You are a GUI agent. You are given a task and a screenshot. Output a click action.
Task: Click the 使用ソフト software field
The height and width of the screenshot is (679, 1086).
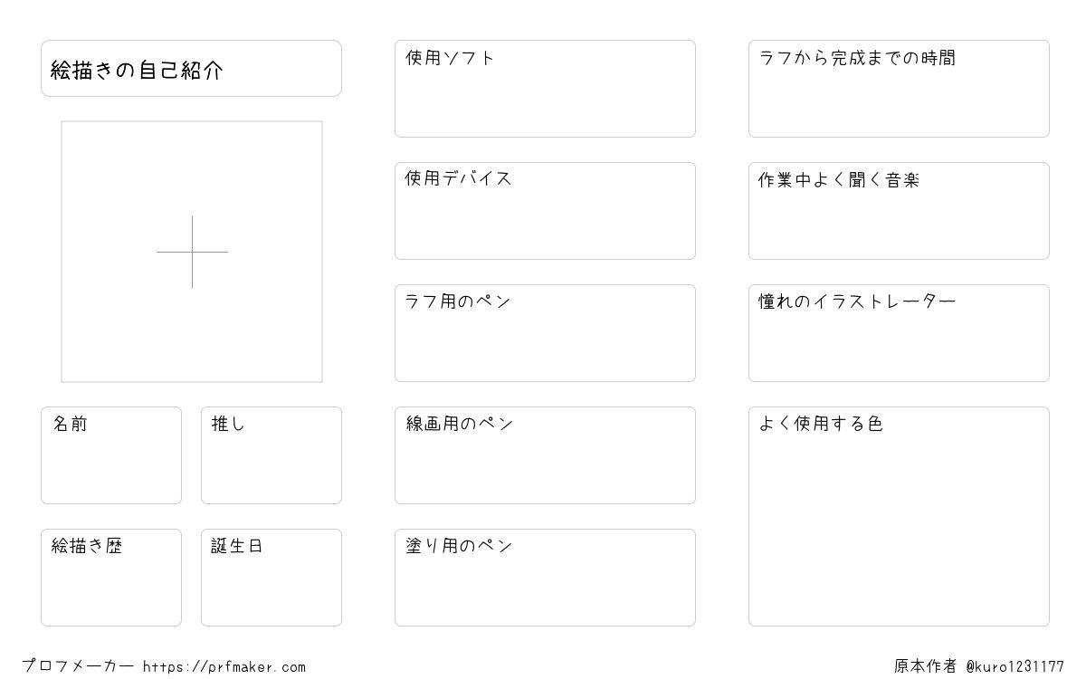click(545, 89)
